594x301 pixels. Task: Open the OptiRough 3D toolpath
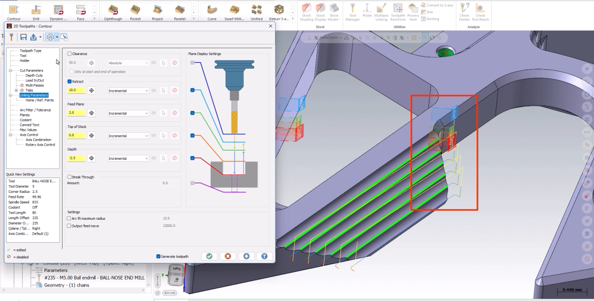tap(113, 12)
